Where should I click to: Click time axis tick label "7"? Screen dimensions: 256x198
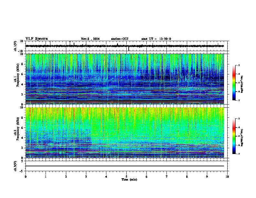click(167, 177)
